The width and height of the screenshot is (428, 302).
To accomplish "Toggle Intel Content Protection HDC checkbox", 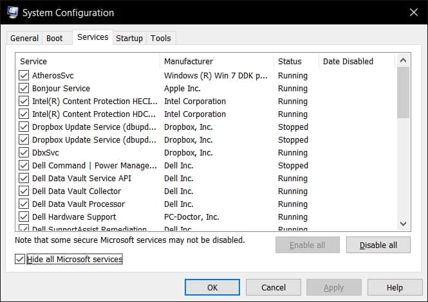I will click(24, 114).
